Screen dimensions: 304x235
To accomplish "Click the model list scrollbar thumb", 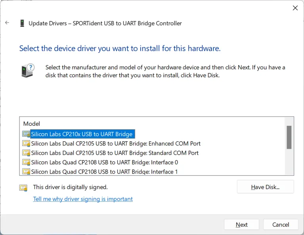I will (289, 137).
